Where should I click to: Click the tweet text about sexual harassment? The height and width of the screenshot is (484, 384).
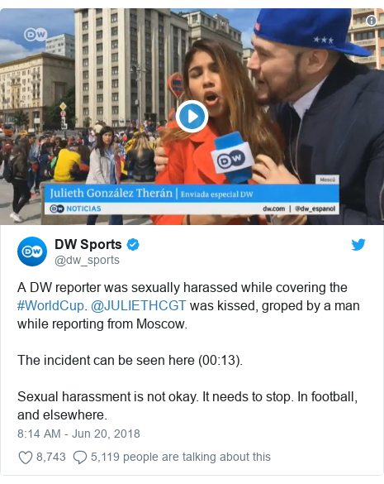pos(188,351)
